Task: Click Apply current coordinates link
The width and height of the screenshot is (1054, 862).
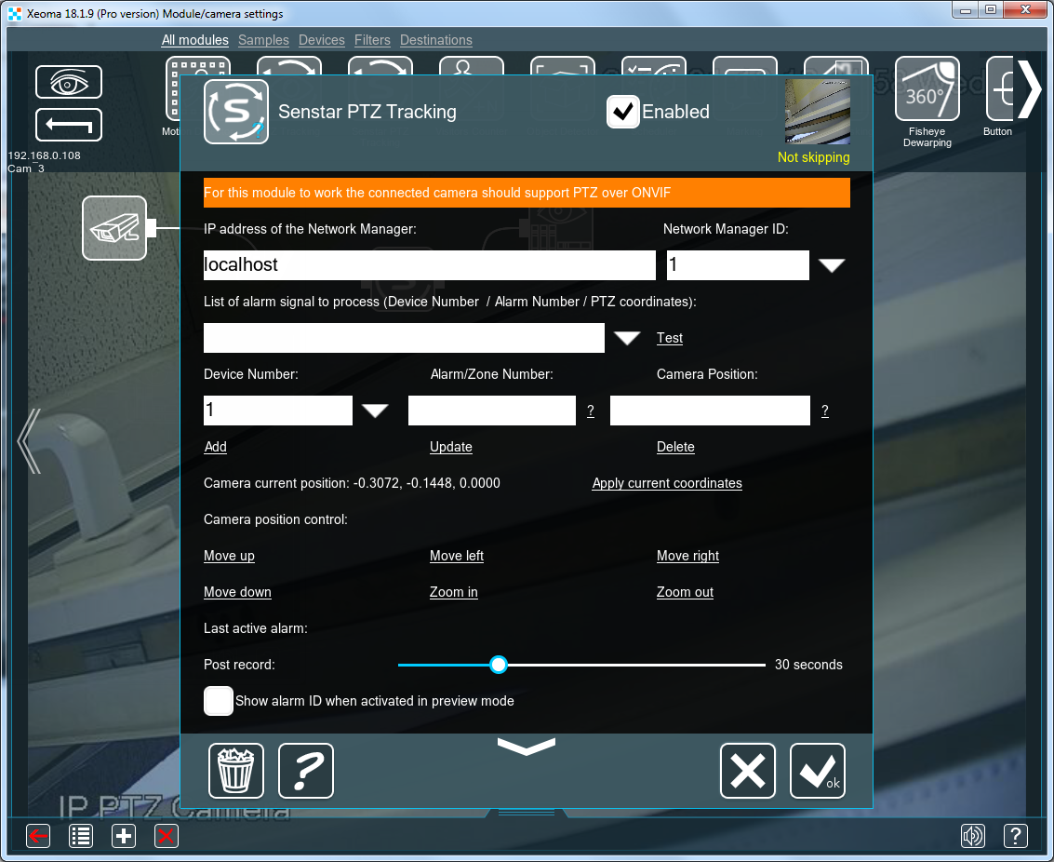Action: tap(667, 483)
